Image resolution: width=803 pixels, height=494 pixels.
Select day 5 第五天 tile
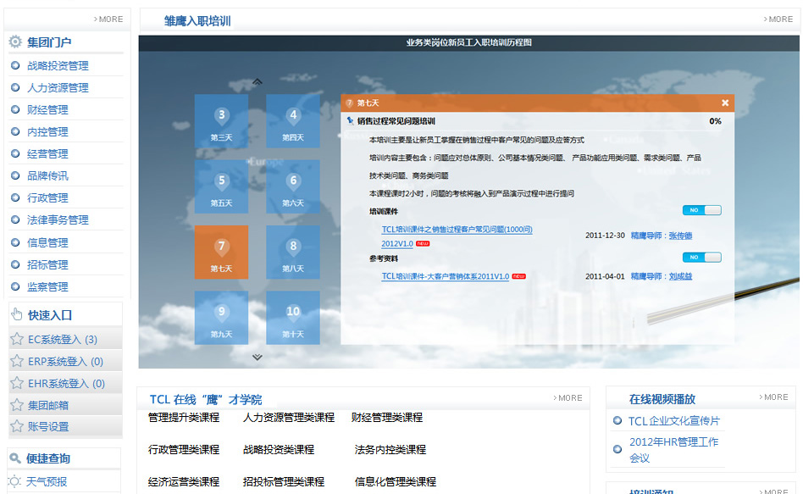coord(221,186)
